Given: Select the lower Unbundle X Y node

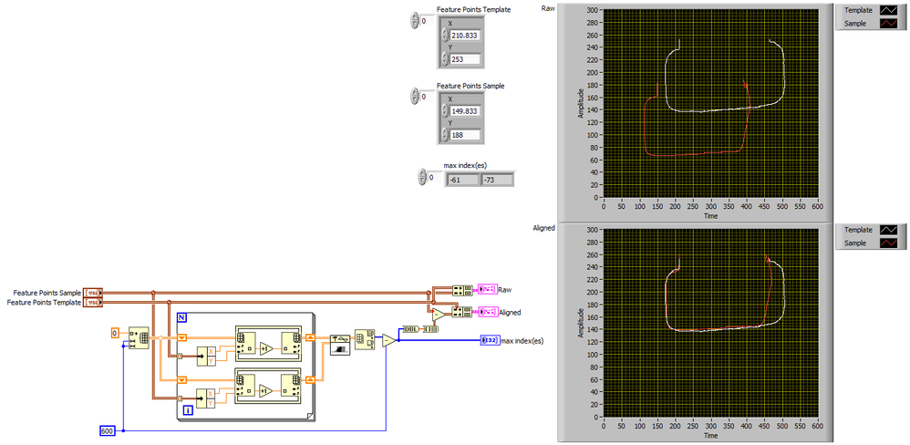Looking at the screenshot, I should (206, 398).
